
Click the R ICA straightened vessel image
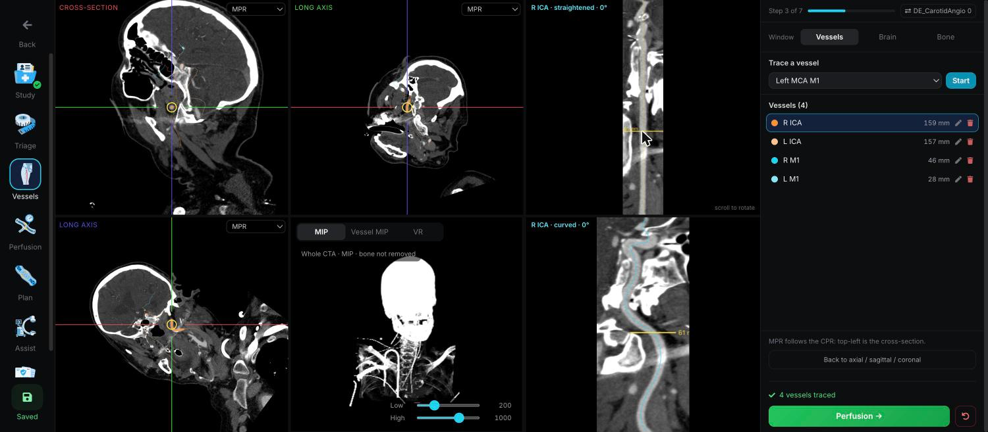[643, 107]
